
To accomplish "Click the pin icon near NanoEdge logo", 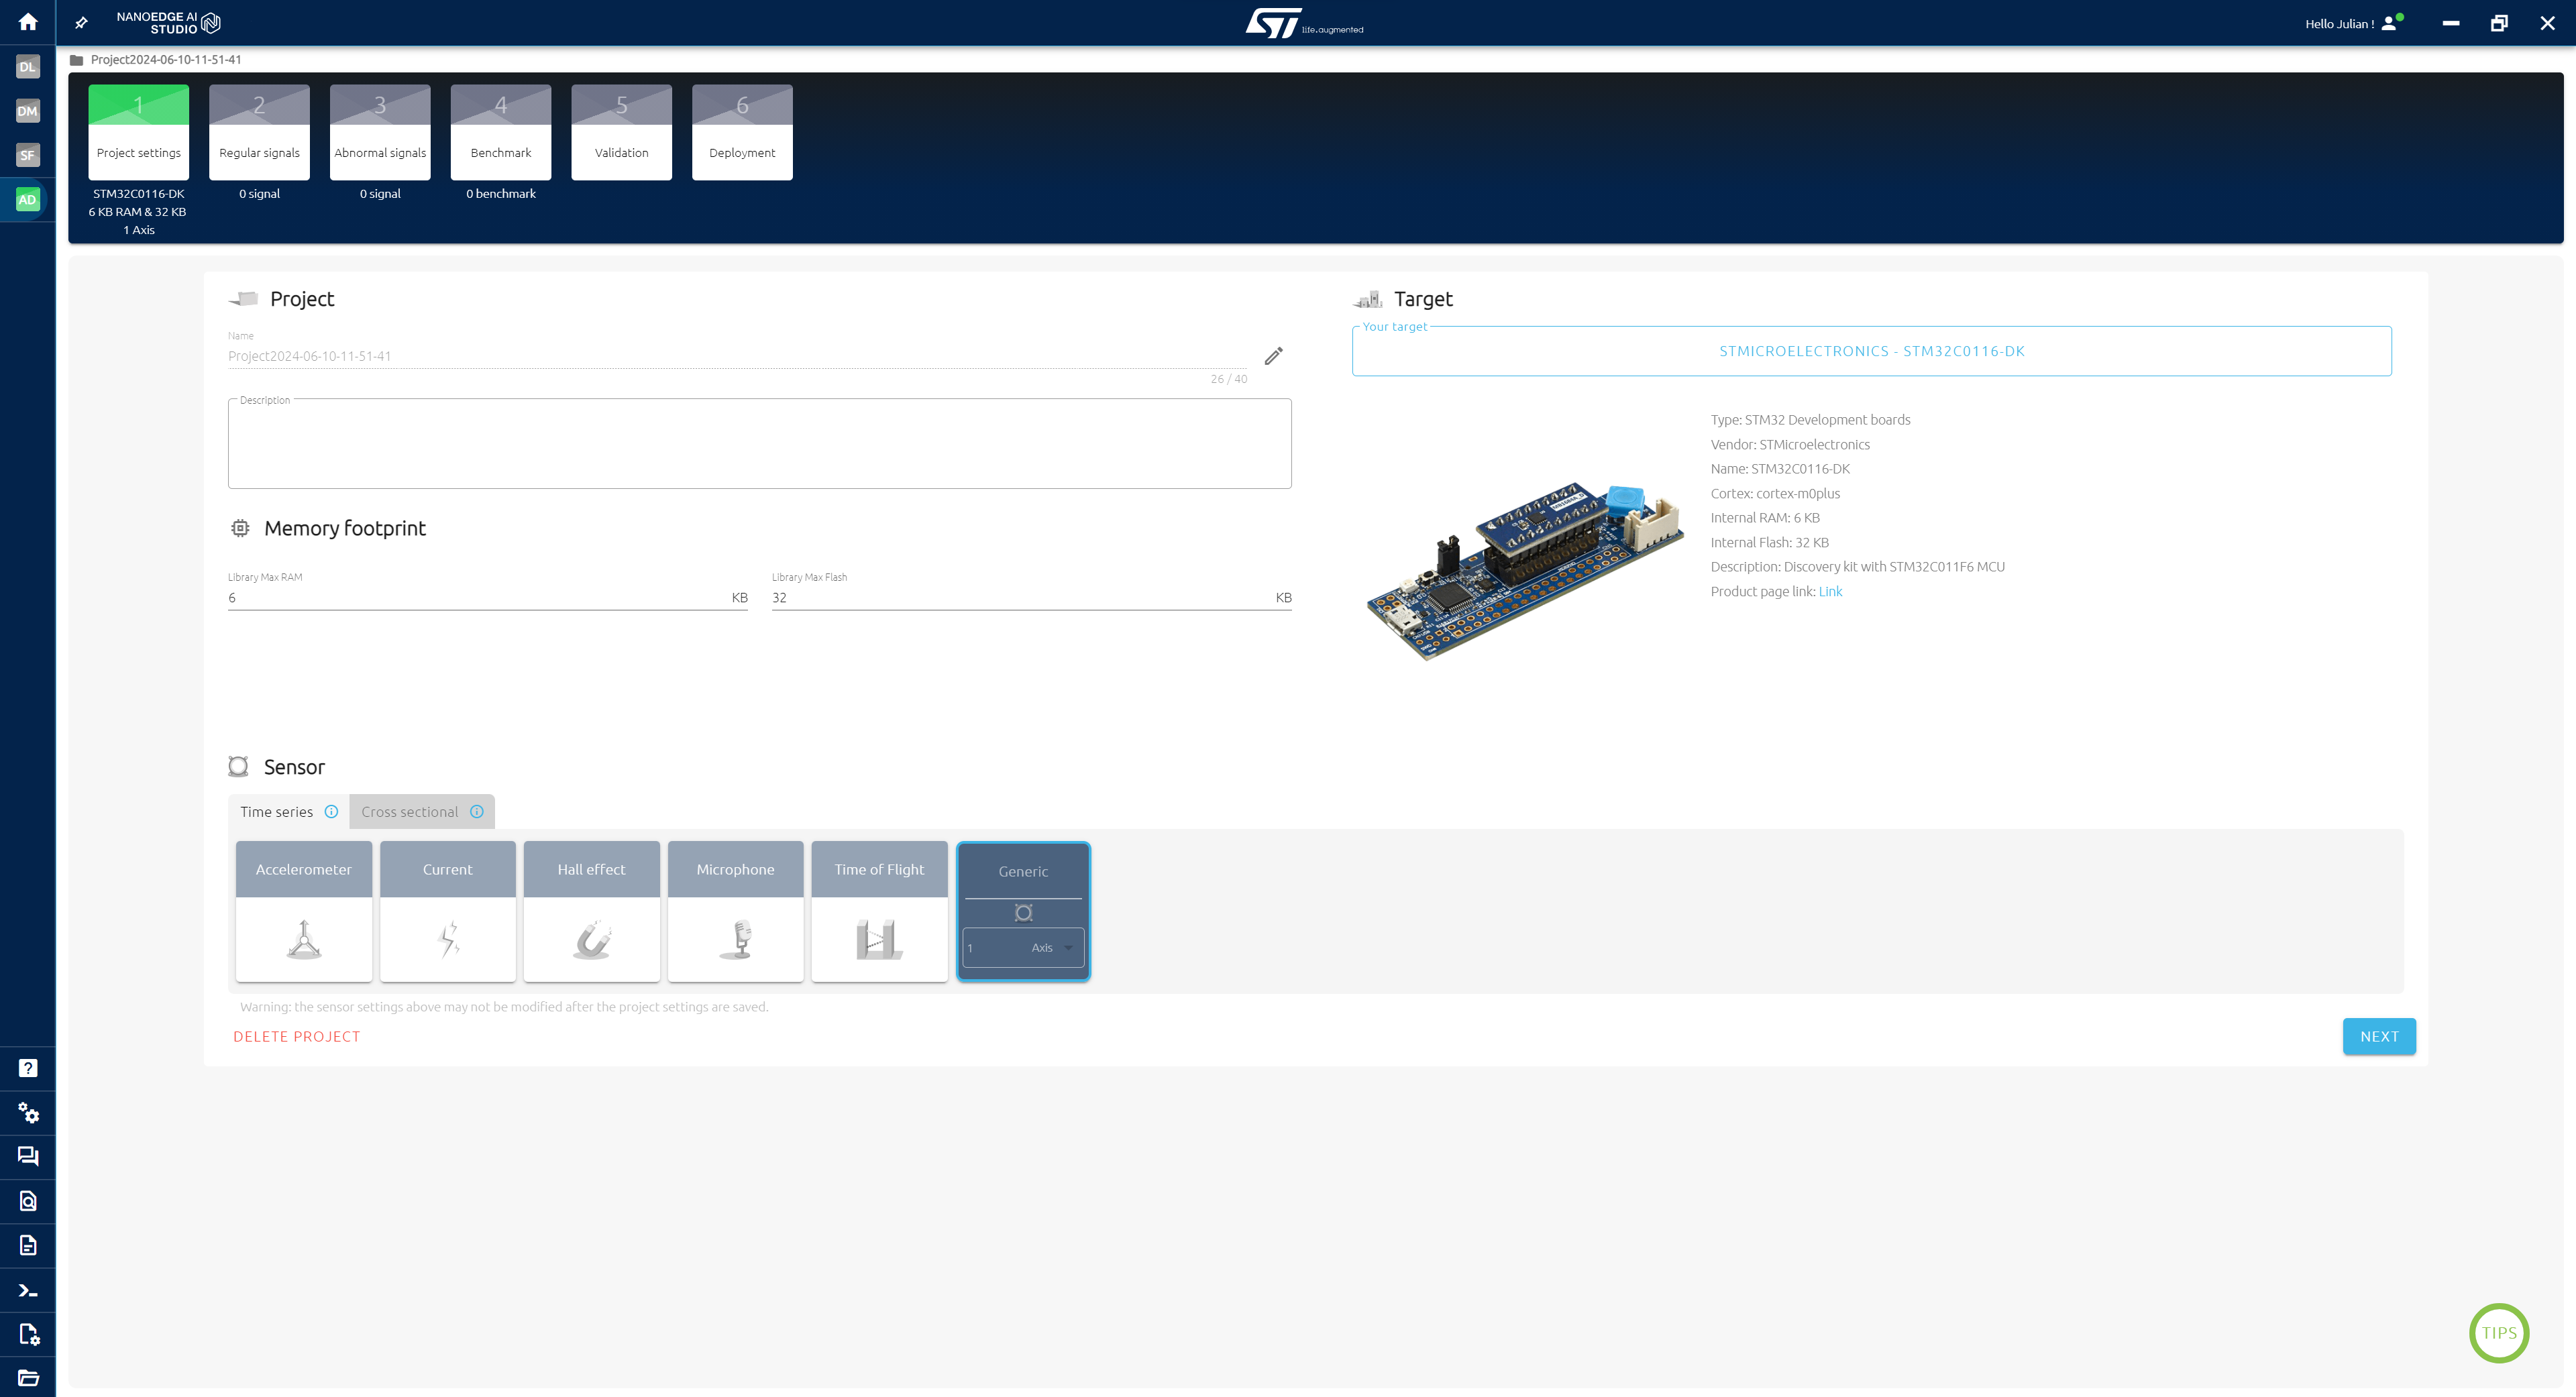I will click(x=82, y=22).
